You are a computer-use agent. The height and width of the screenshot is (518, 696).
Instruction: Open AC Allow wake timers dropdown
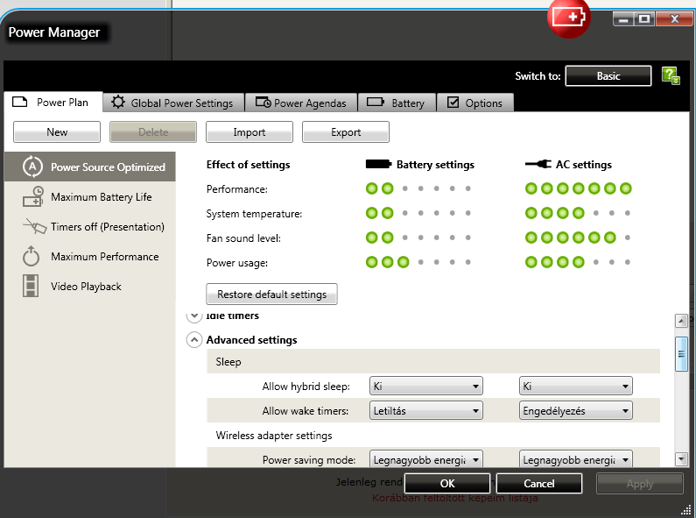click(576, 410)
